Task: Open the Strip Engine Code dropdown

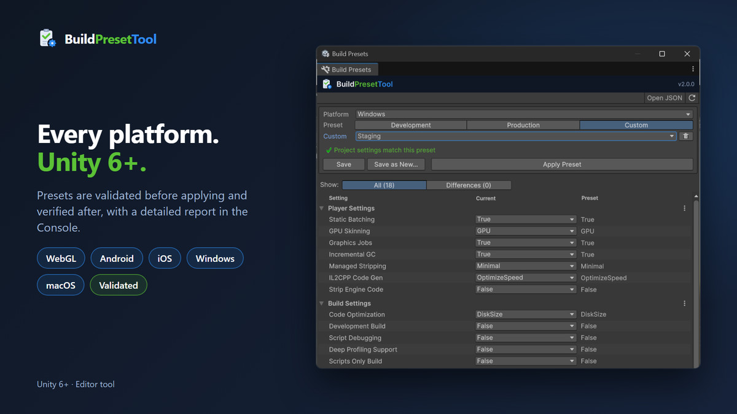Action: 526,289
